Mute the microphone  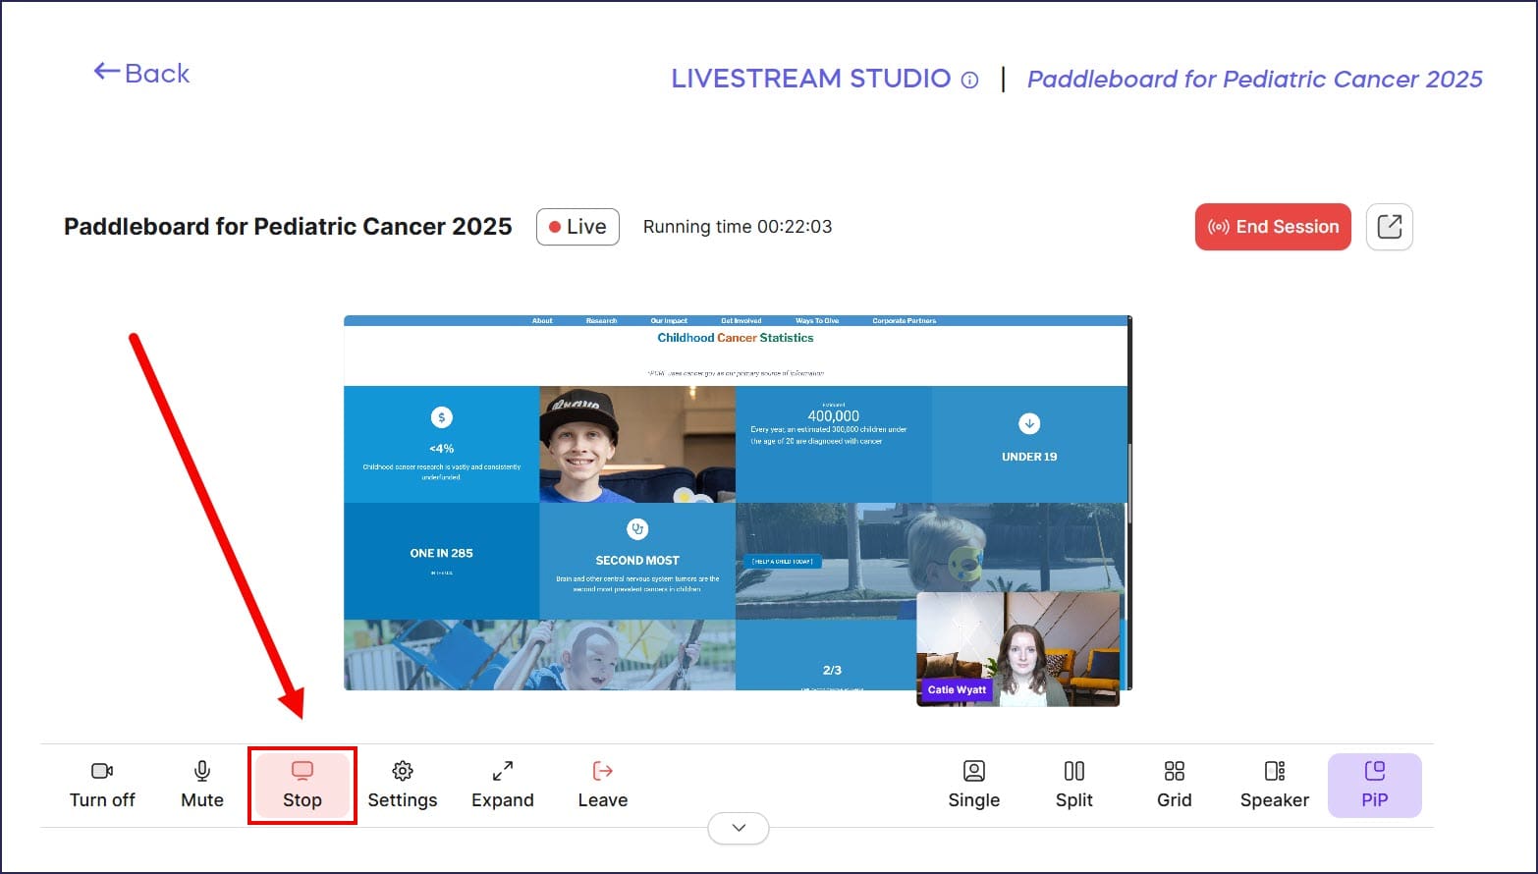[x=202, y=785]
